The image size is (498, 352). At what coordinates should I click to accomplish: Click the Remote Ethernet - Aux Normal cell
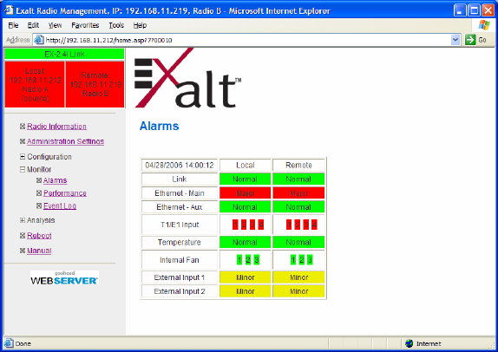click(298, 207)
